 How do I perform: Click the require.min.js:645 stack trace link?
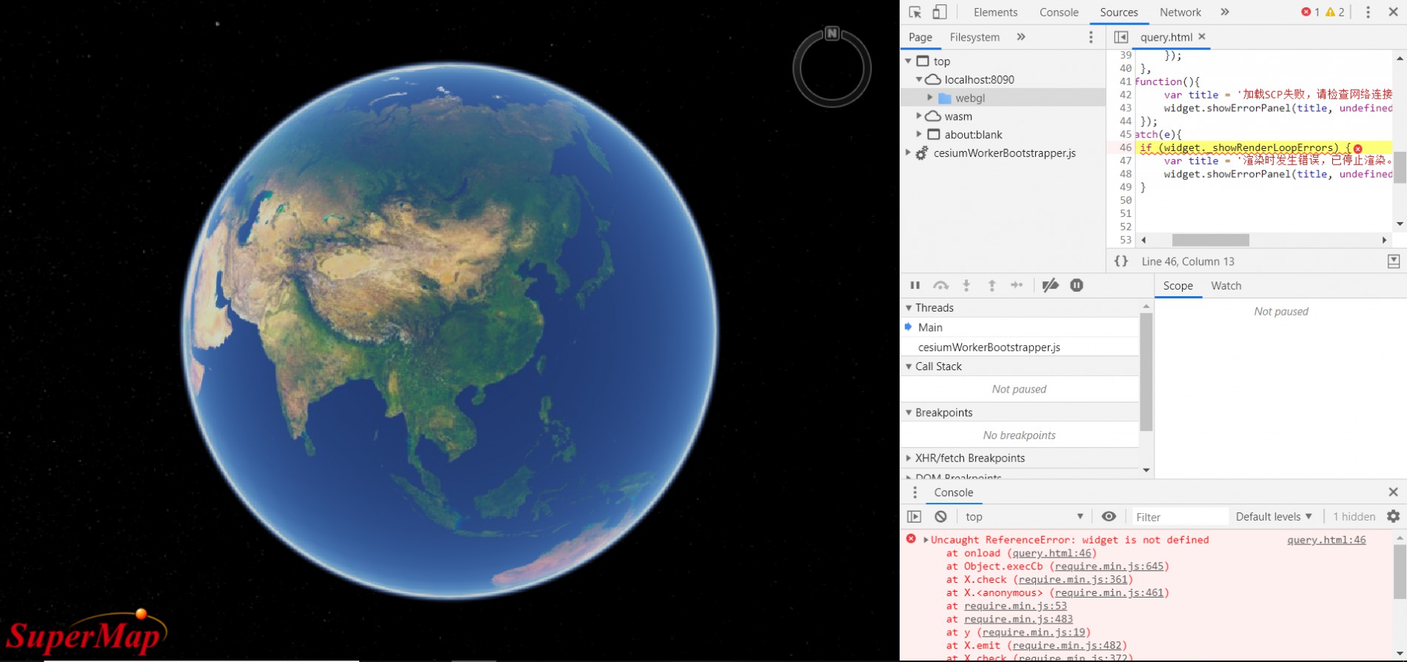click(1109, 566)
